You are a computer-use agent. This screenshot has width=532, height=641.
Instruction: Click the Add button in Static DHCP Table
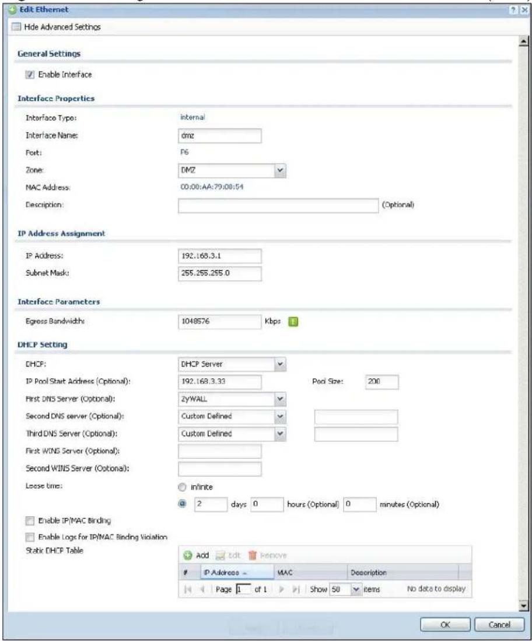[x=196, y=555]
